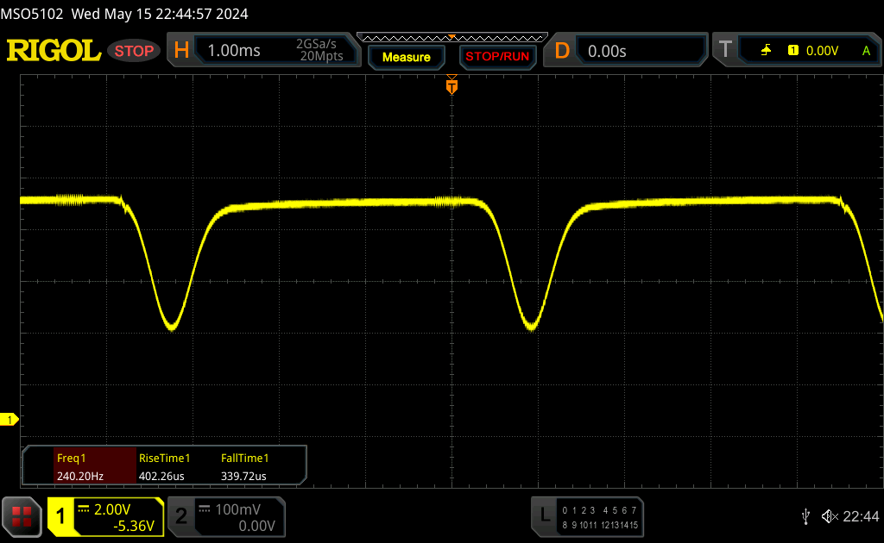
Task: Click the trigger rising edge icon
Action: 766,51
